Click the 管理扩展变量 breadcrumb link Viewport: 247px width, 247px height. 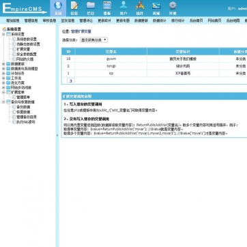(x=81, y=31)
